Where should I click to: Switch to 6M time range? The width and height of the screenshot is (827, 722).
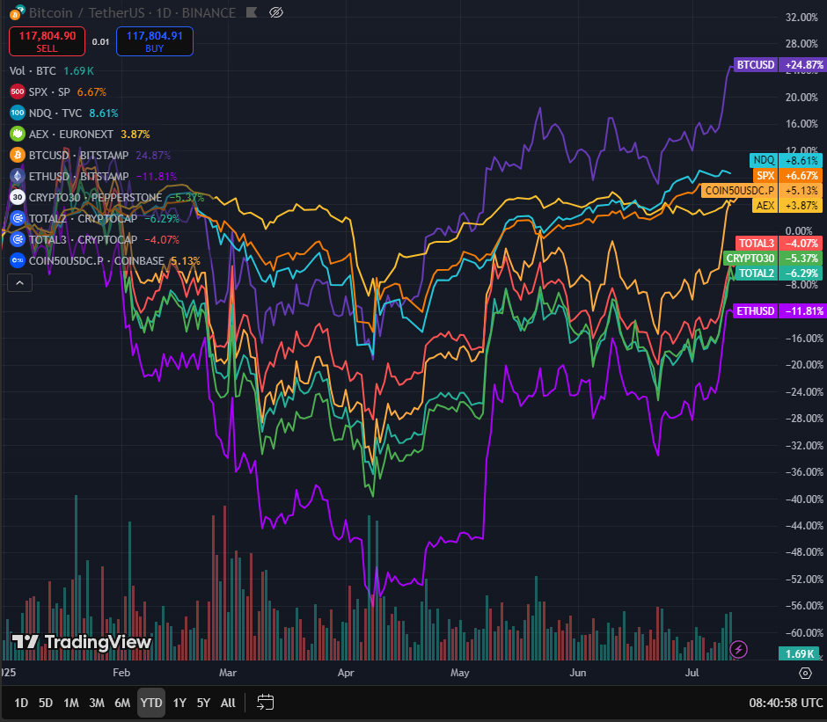click(122, 703)
